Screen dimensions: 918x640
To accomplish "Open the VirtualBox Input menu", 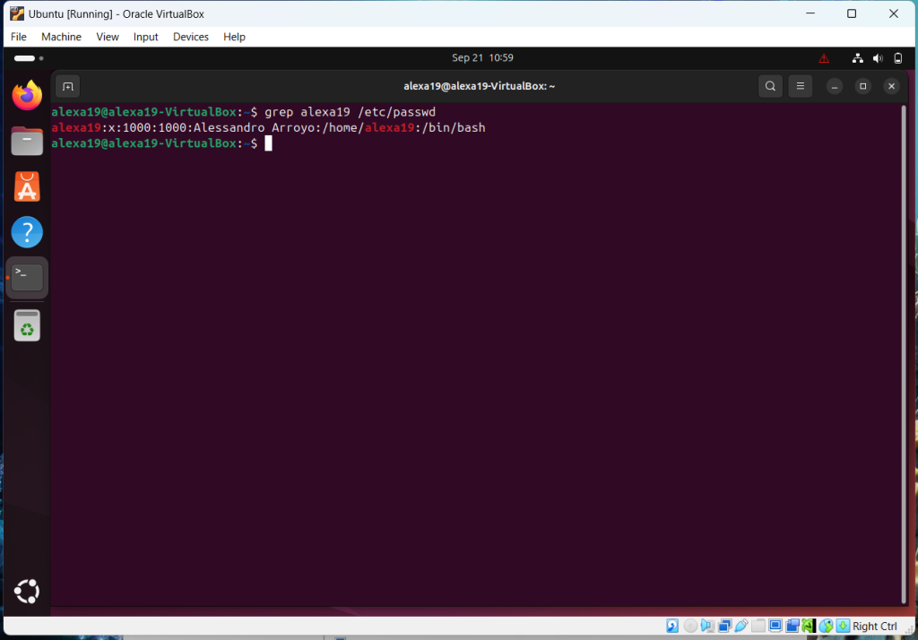I will [145, 37].
